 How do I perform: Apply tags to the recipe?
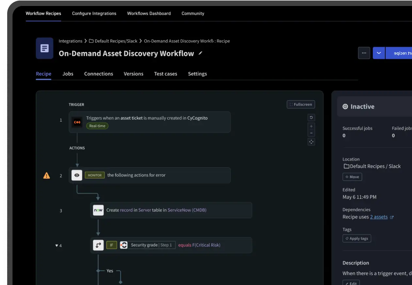point(357,239)
